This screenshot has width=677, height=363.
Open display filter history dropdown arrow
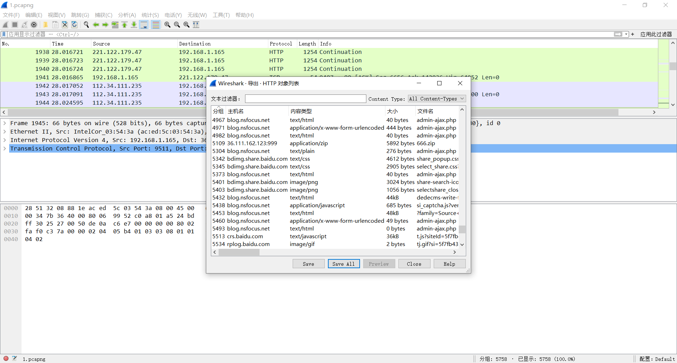[x=626, y=34]
